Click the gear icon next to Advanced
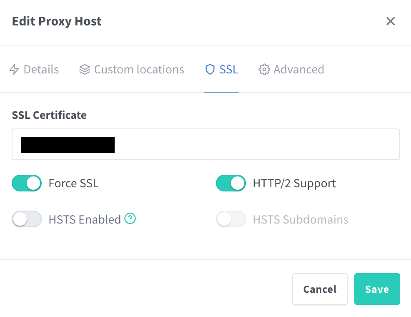 264,69
